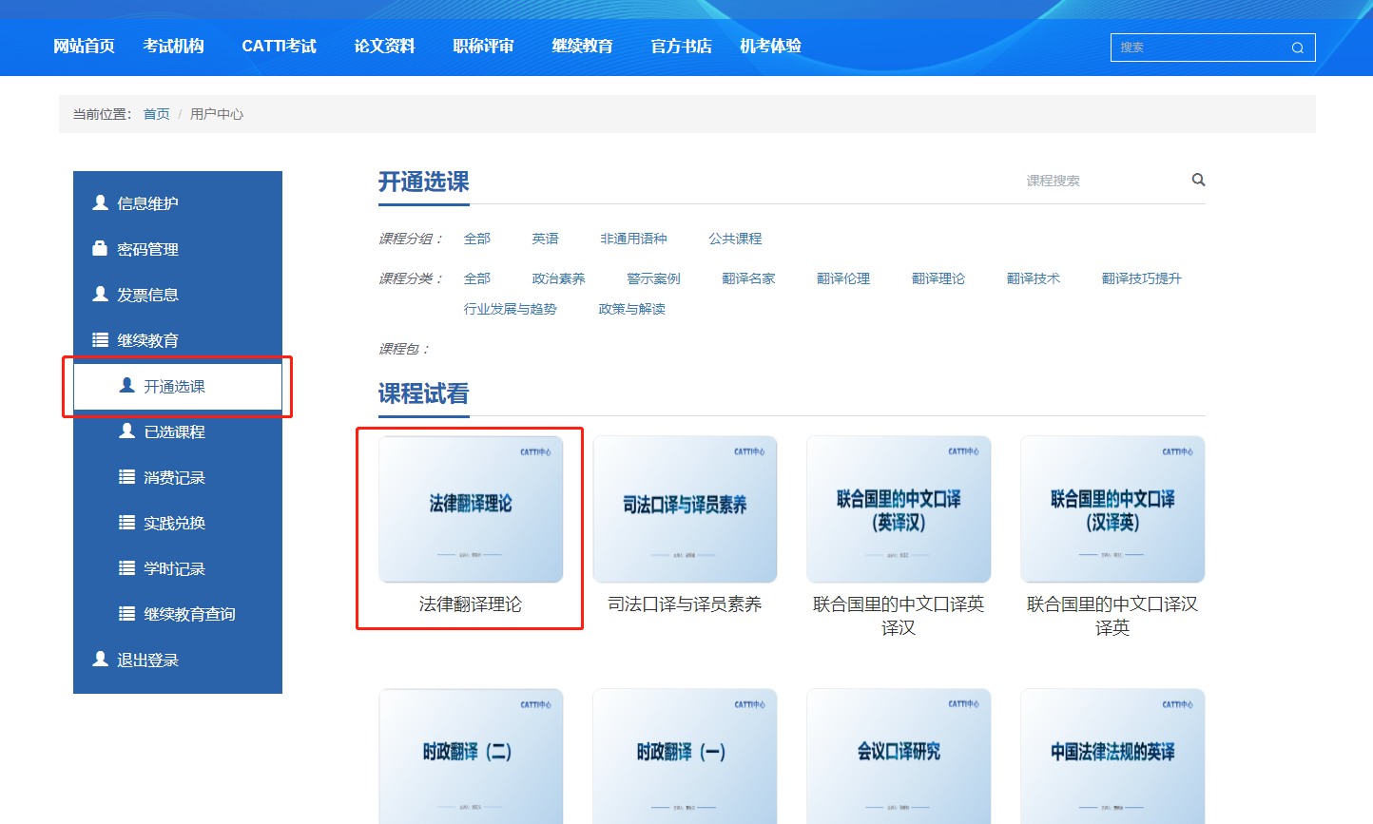Click the lock icon beside 密码管理
The width and height of the screenshot is (1373, 824).
(100, 248)
